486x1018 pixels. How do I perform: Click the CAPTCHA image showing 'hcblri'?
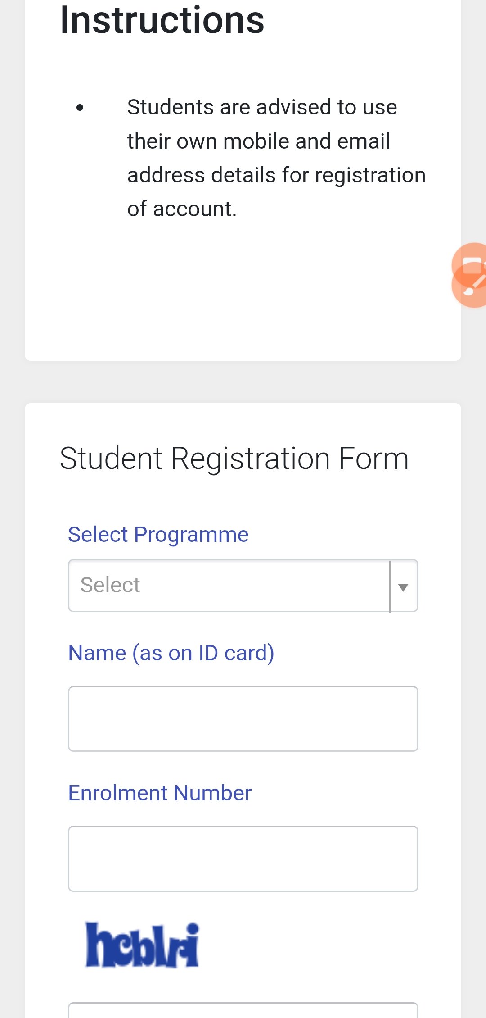point(142,945)
